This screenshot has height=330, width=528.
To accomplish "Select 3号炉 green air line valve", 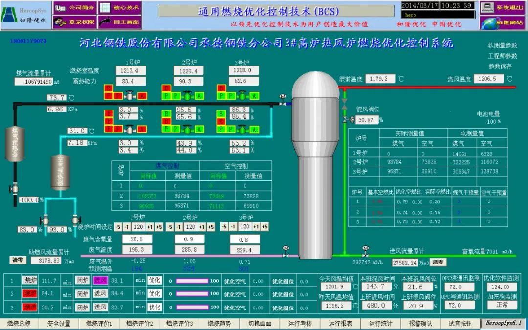I will [x=242, y=129].
